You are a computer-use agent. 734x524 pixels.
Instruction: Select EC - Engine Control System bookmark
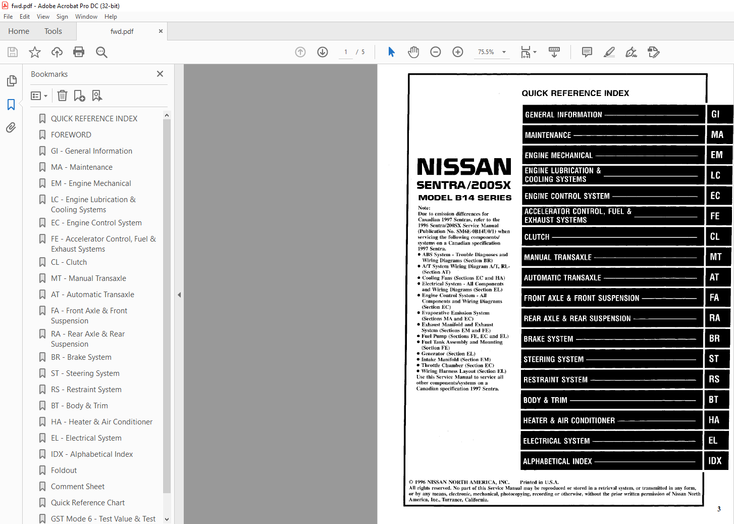[96, 223]
